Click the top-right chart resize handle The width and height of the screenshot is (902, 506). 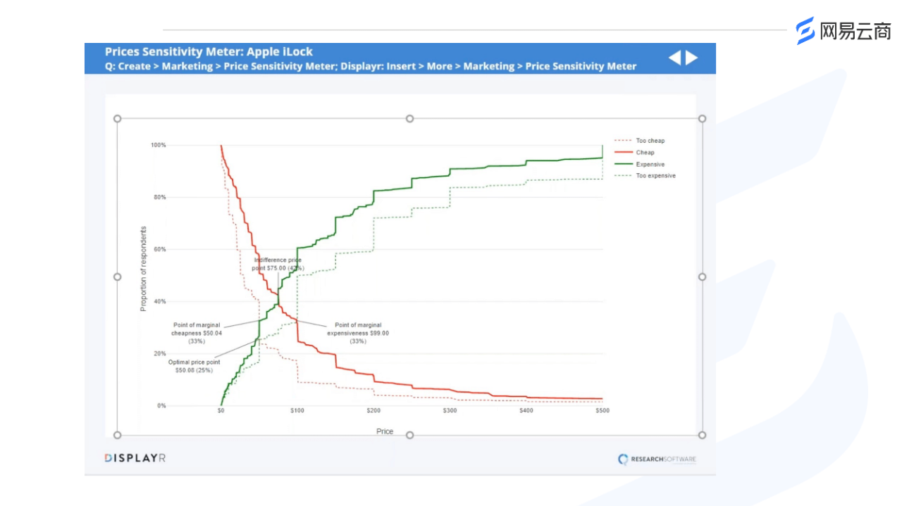point(702,119)
